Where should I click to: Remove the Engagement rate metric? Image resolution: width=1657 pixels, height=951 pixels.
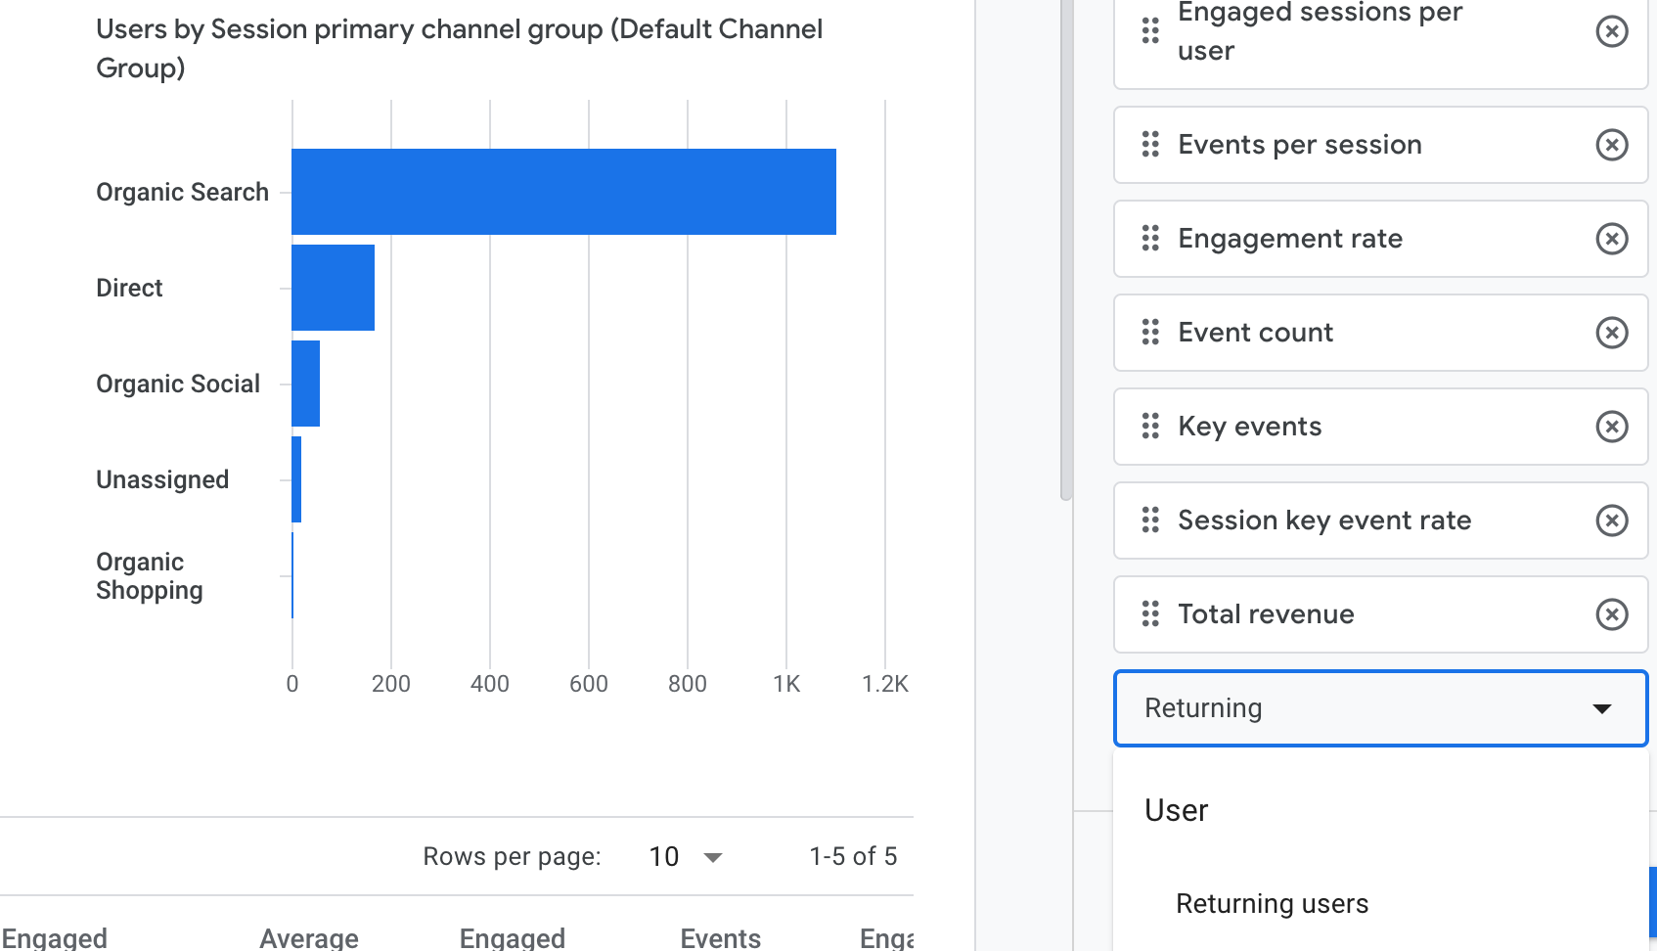coord(1611,238)
